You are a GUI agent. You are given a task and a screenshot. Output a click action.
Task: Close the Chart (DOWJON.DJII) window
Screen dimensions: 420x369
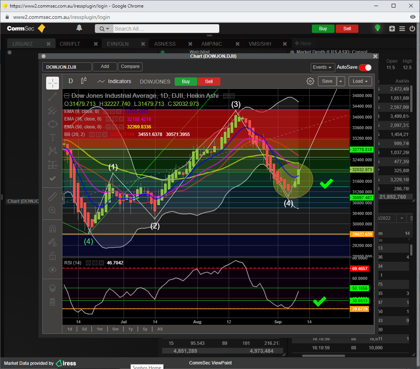pos(375,56)
